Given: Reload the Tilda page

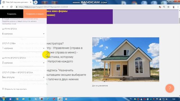Looking at the screenshot, I should pyautogui.click(x=11, y=7).
